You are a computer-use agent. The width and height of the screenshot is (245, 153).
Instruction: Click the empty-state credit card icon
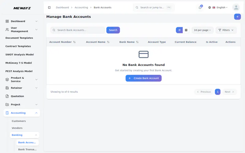[143, 54]
